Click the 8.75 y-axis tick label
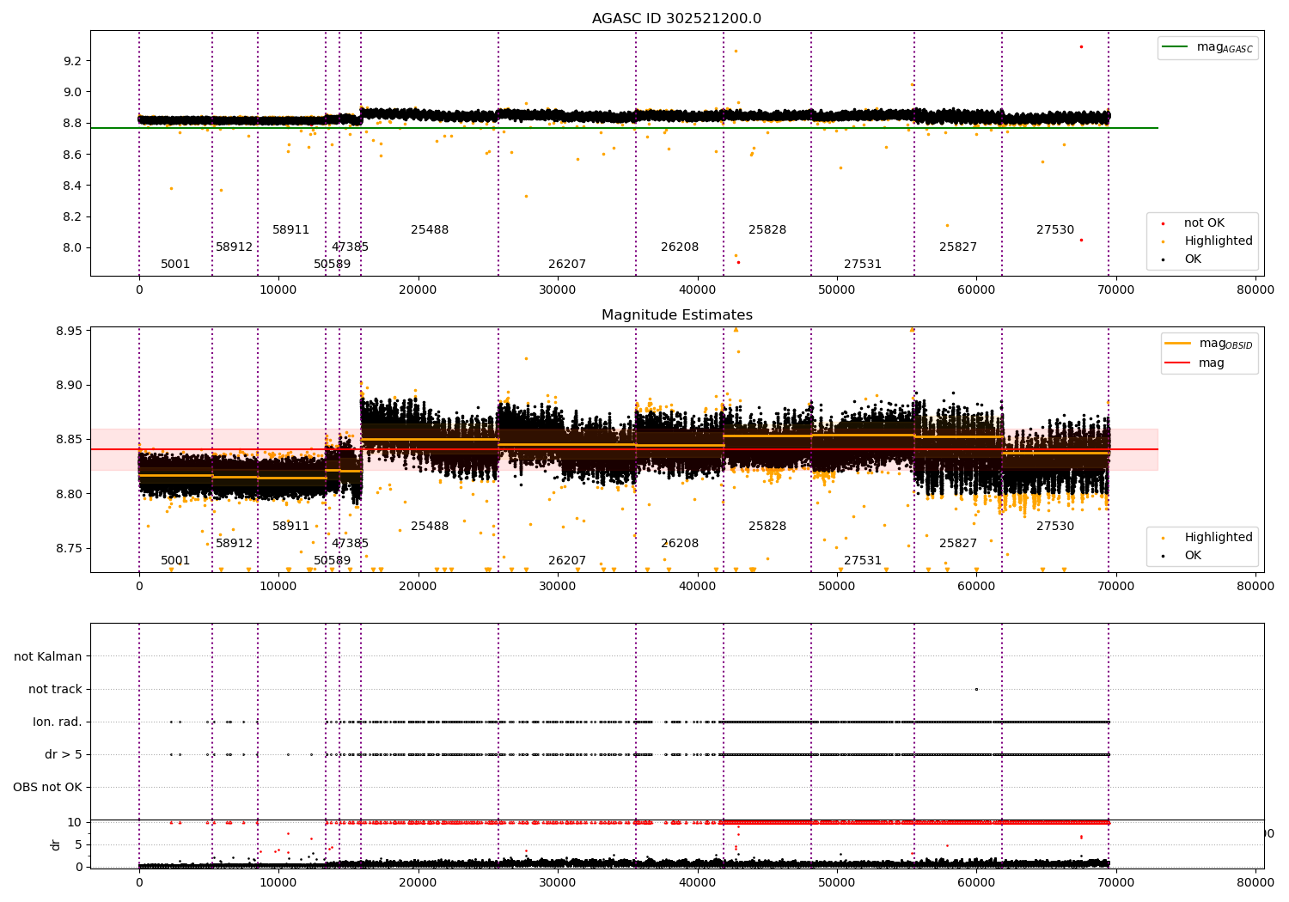The height and width of the screenshot is (902, 1289). (x=69, y=548)
